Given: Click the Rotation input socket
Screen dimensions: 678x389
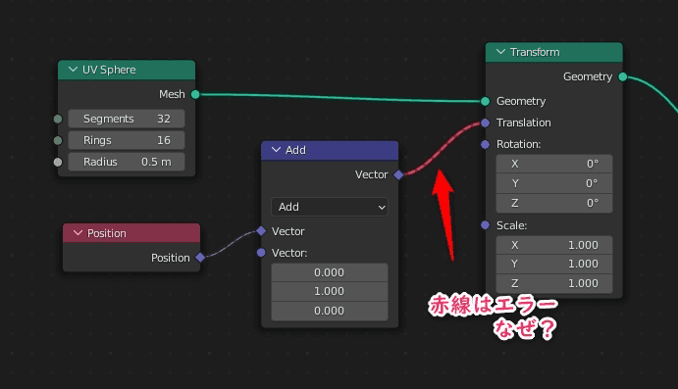Looking at the screenshot, I should pyautogui.click(x=485, y=144).
